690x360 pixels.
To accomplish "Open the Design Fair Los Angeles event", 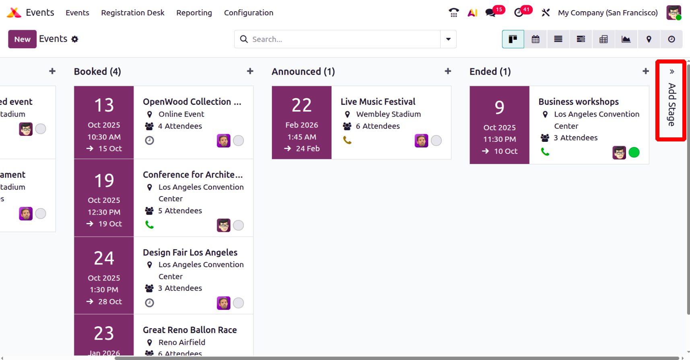I will [x=190, y=252].
